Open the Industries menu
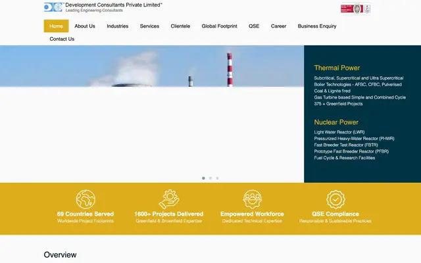This screenshot has width=421, height=263. (x=118, y=26)
